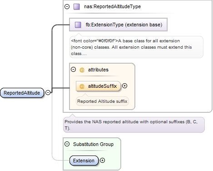The width and height of the screenshot is (213, 171).
Task: Click the Reported Altitude suffix annotation
Action: pos(102,101)
